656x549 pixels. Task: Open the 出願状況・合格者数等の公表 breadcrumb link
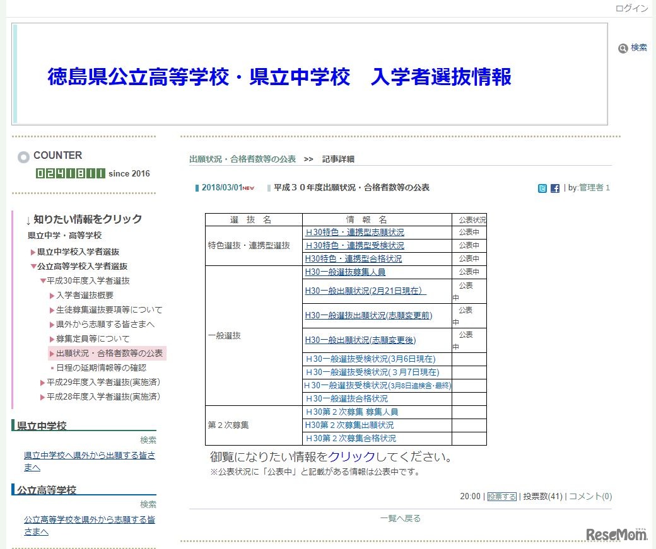242,159
